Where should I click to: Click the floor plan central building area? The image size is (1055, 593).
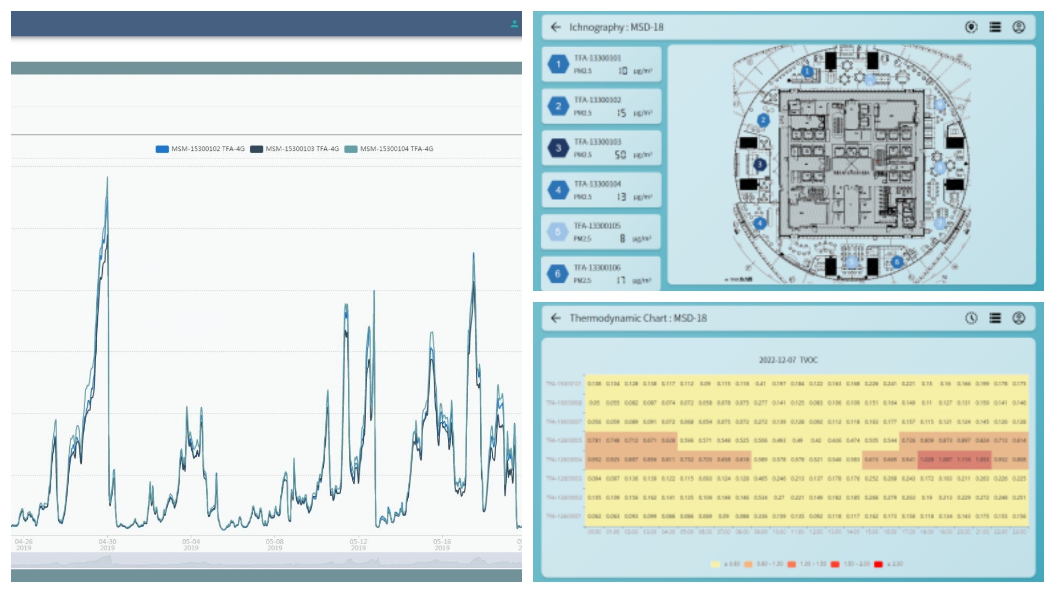tap(851, 163)
